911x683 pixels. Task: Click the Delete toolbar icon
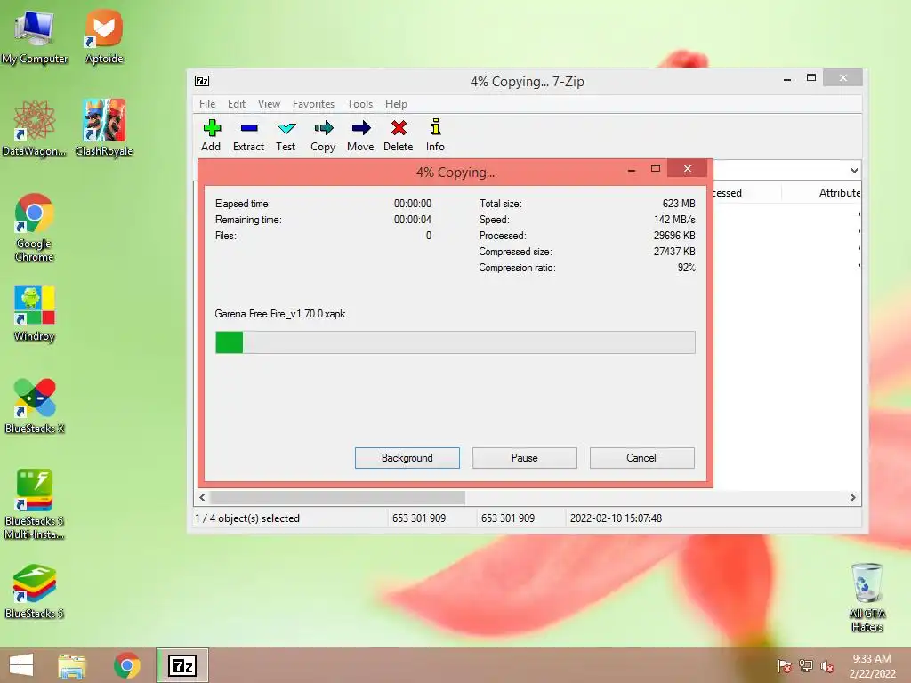399,135
